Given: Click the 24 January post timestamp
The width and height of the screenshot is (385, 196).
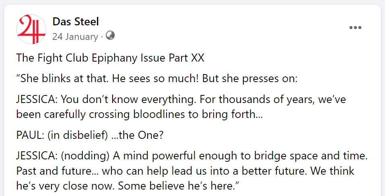Looking at the screenshot, I should (75, 37).
